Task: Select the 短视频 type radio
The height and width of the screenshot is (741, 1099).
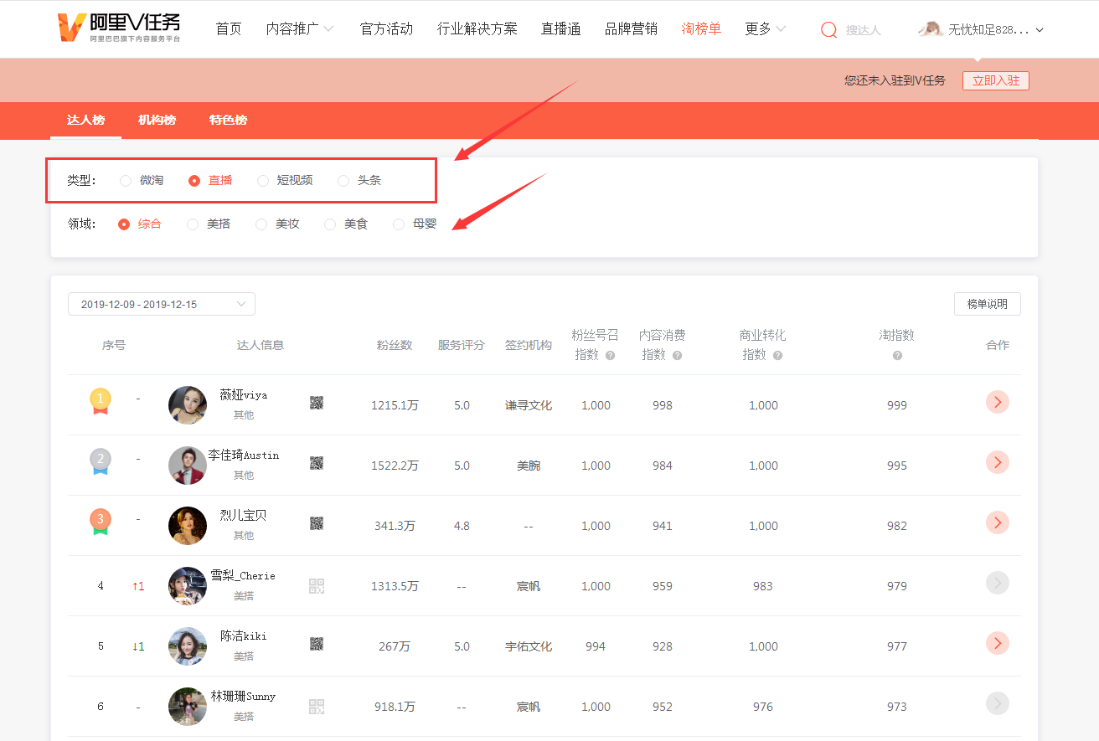Action: (x=263, y=180)
